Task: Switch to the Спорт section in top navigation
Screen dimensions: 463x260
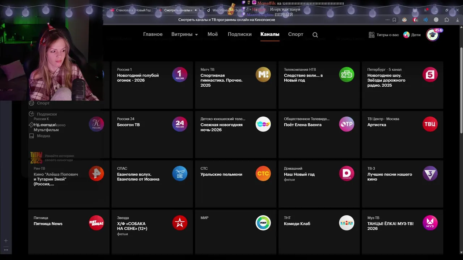Action: coord(296,34)
